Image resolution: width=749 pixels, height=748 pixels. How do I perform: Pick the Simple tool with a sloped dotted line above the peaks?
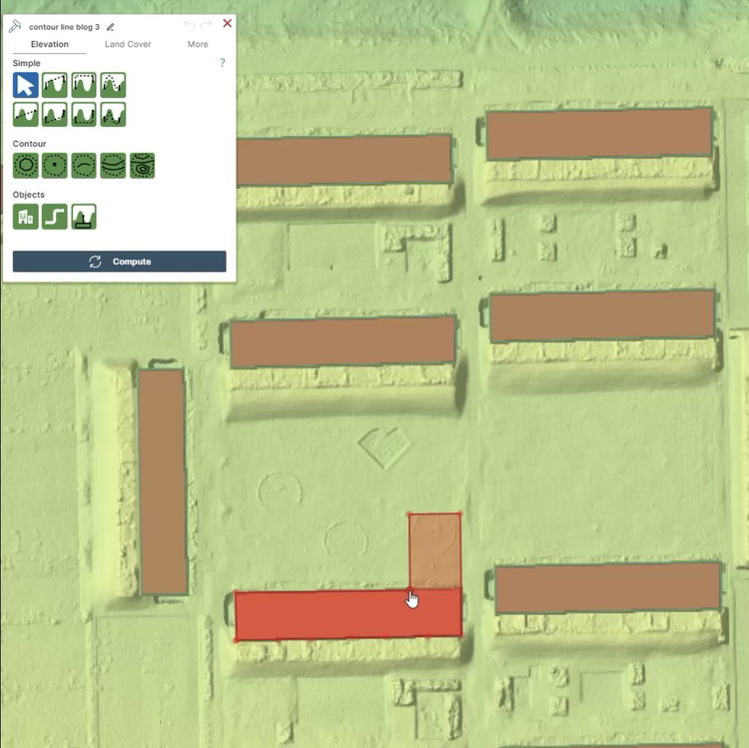pos(55,85)
